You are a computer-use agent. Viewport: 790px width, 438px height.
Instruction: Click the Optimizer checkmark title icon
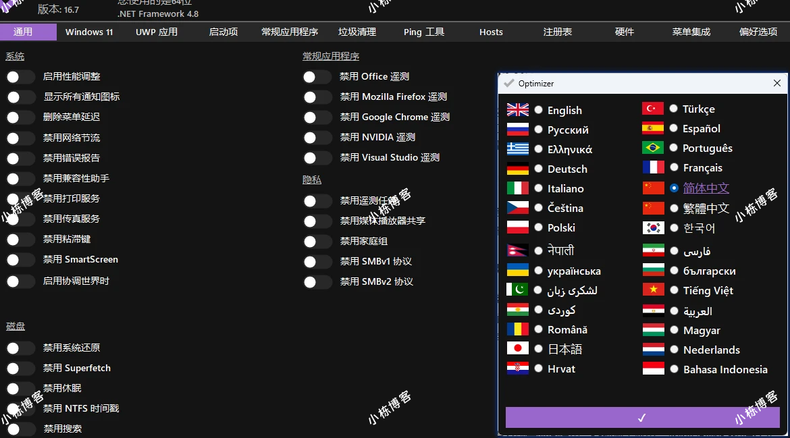[509, 83]
